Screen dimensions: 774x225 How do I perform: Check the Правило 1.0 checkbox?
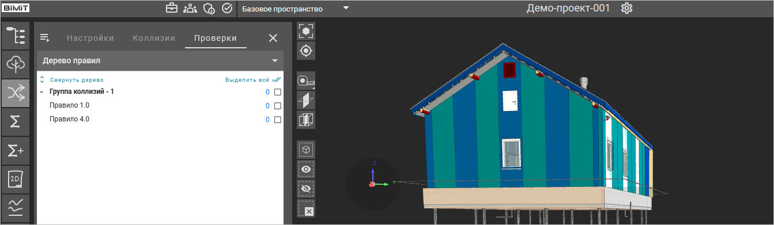coord(278,106)
